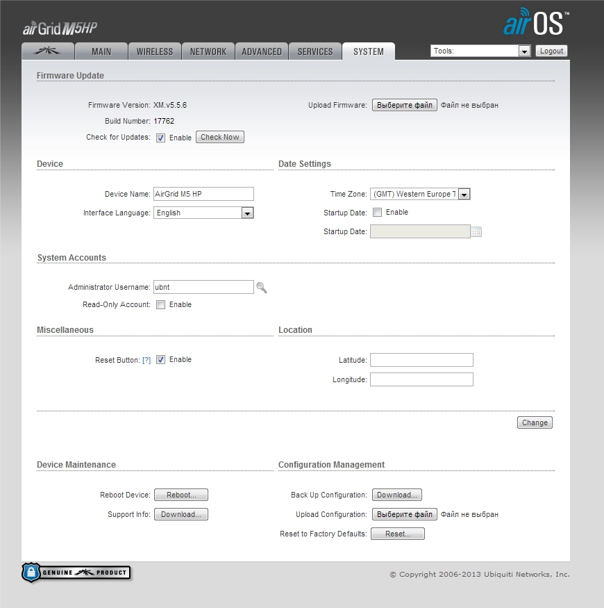
Task: Switch to the WIRELESS tab
Action: click(155, 51)
